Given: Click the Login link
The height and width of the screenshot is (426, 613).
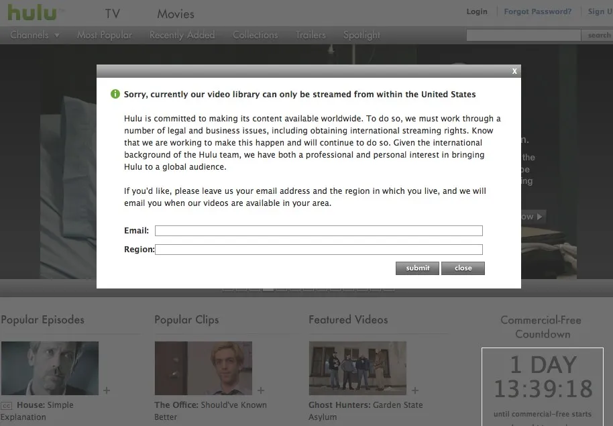Looking at the screenshot, I should coord(477,11).
